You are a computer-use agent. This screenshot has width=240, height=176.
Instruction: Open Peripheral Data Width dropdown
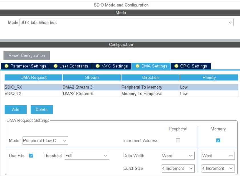coord(178,156)
